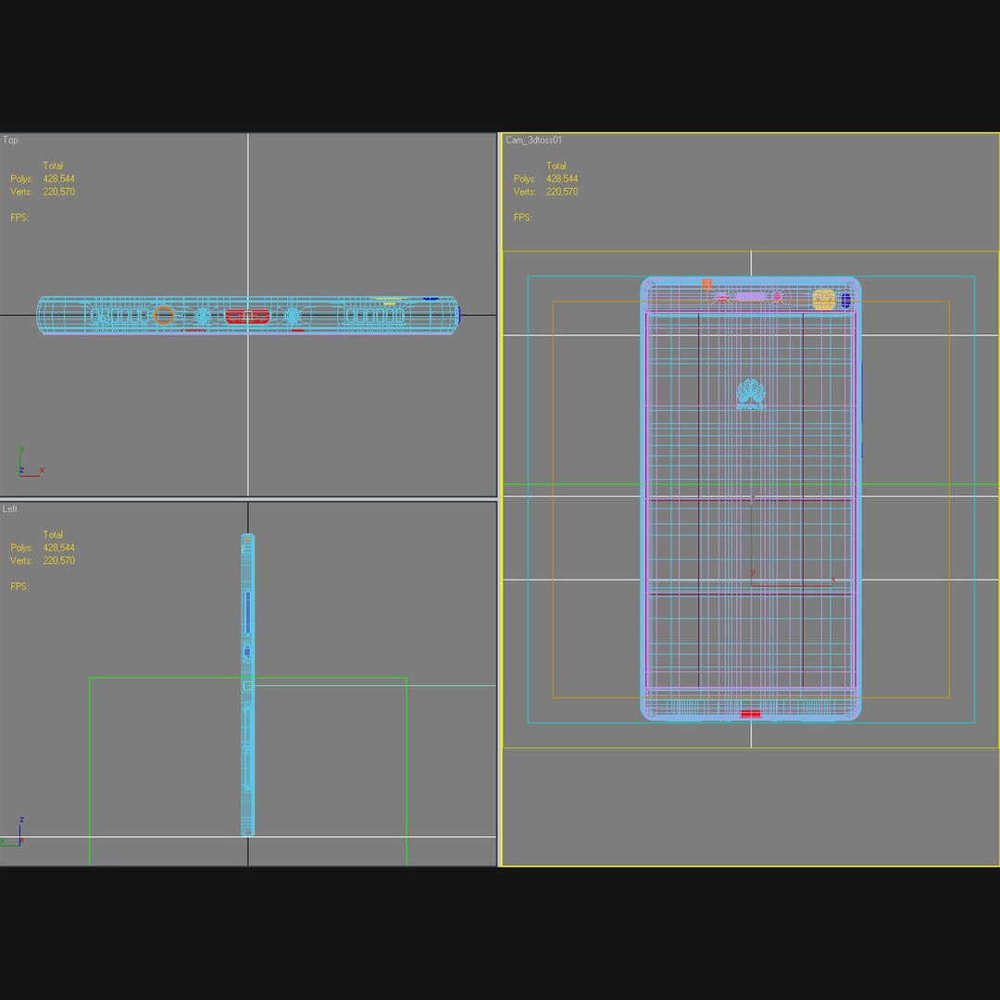The height and width of the screenshot is (1000, 1000).
Task: Click FPS label in Left viewport
Action: pyautogui.click(x=19, y=586)
